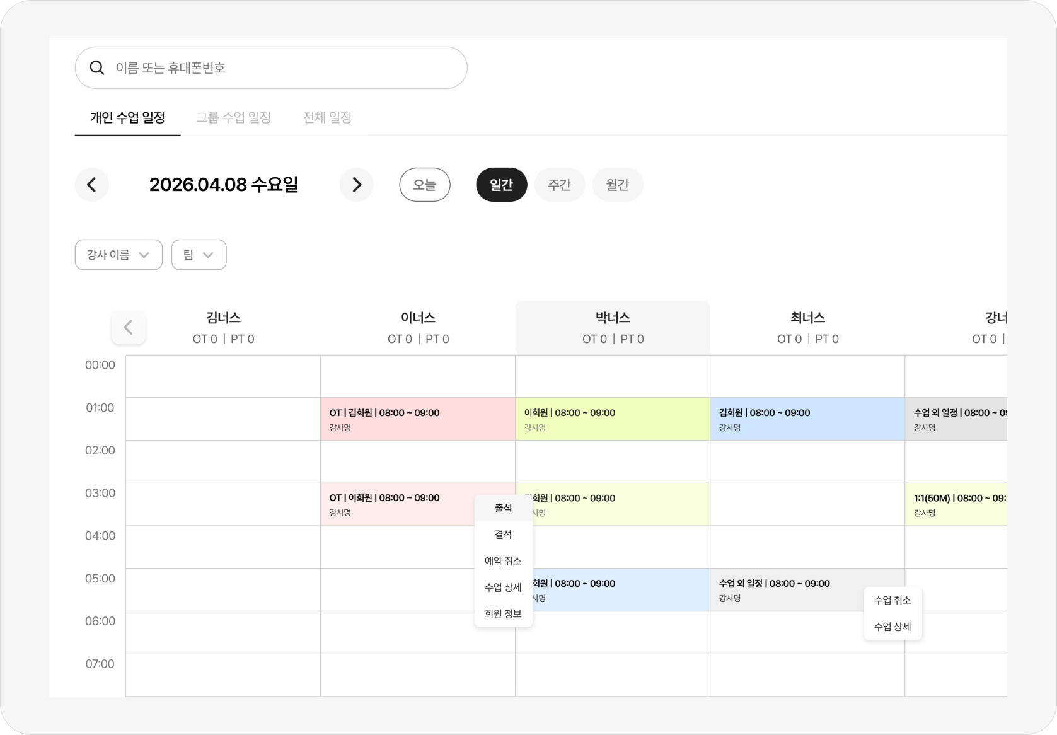The height and width of the screenshot is (735, 1057).
Task: Expand the 팀 filter dropdown
Action: pos(199,255)
